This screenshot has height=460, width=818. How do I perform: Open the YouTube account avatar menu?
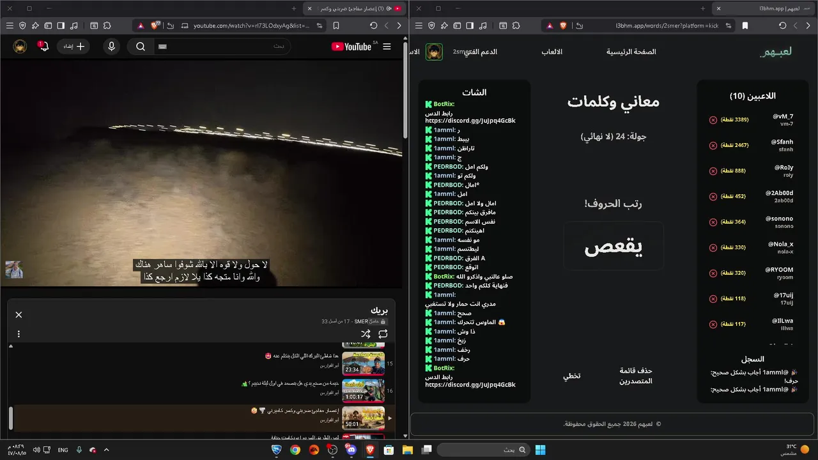pos(20,47)
